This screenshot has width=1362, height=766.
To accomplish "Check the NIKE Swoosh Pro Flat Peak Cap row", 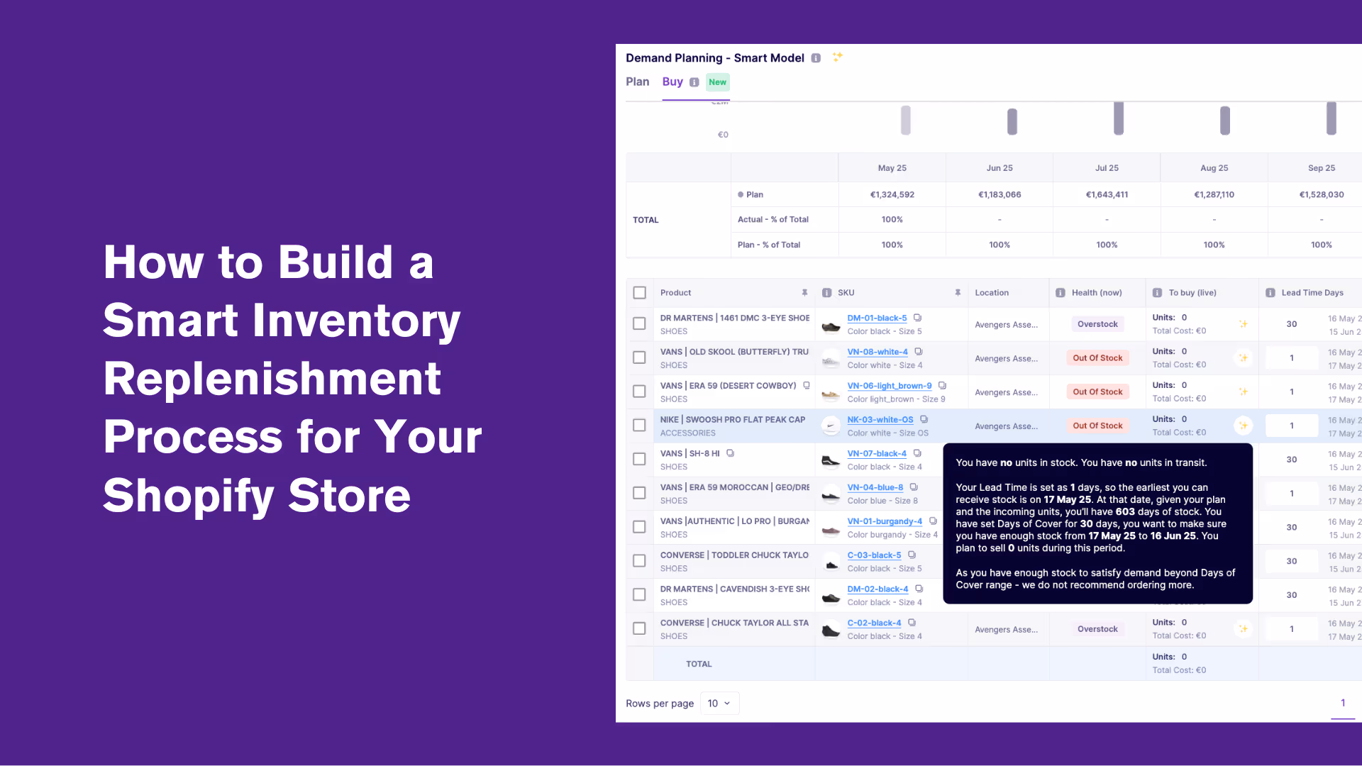I will coord(639,426).
